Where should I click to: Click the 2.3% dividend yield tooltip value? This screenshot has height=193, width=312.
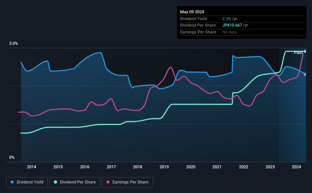click(226, 19)
